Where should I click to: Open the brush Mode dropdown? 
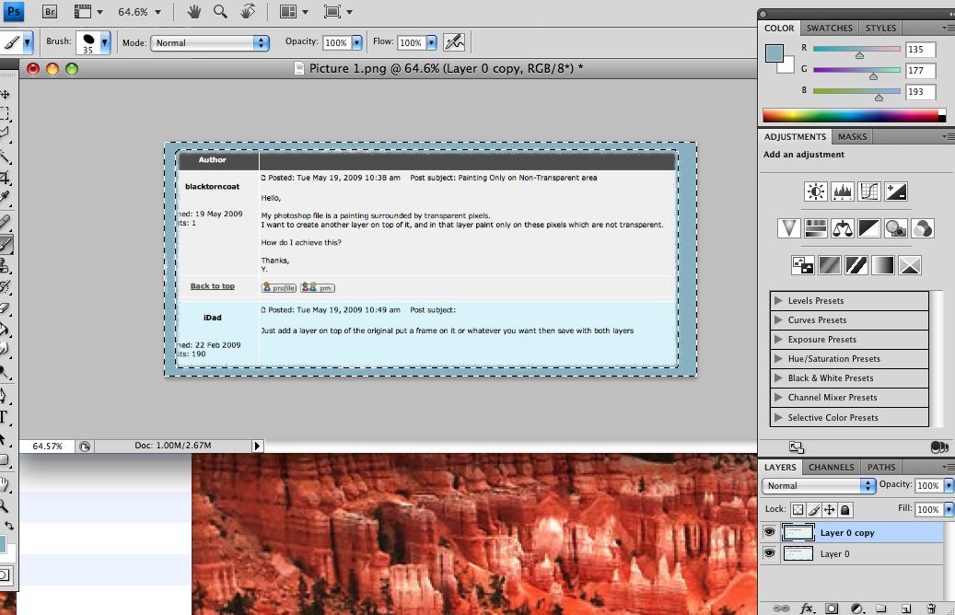tap(210, 42)
